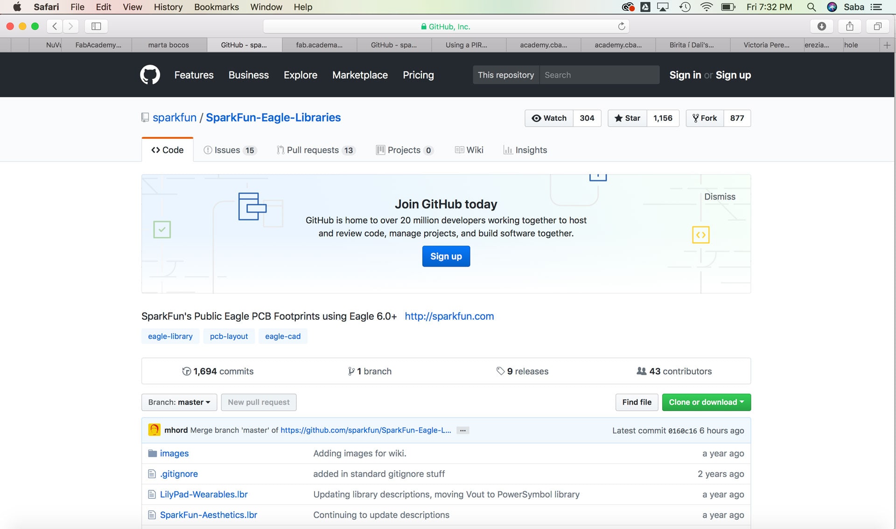
Task: Open the Insights tab
Action: click(525, 150)
